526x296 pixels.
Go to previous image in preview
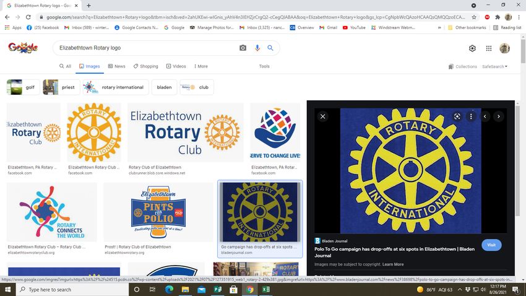485,116
